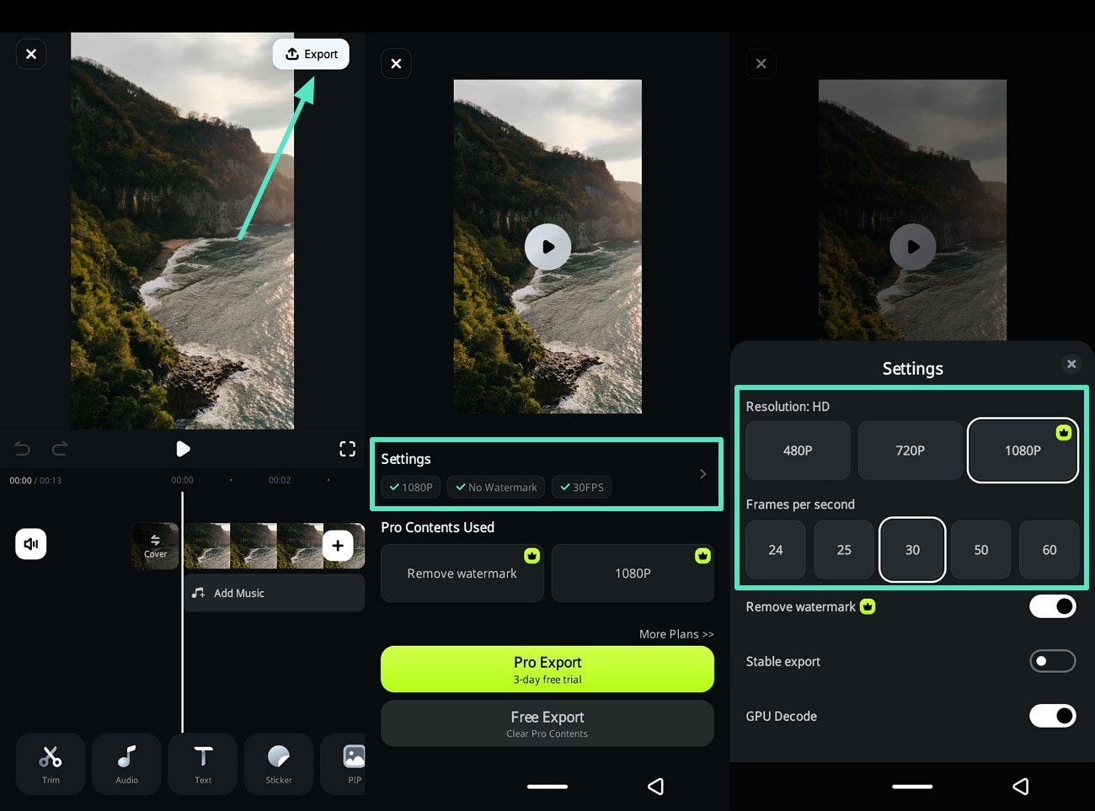Choose 1080P resolution in the Settings sheet

pyautogui.click(x=1023, y=451)
